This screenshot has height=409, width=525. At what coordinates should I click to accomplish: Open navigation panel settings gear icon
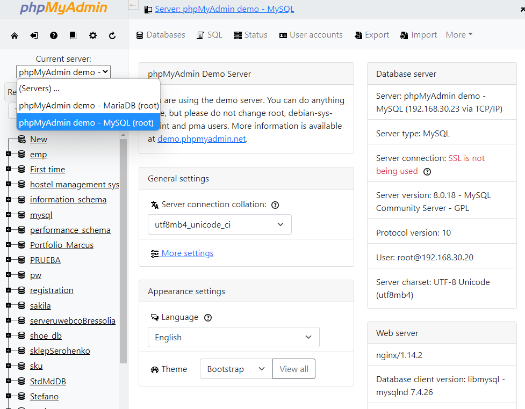click(x=93, y=35)
